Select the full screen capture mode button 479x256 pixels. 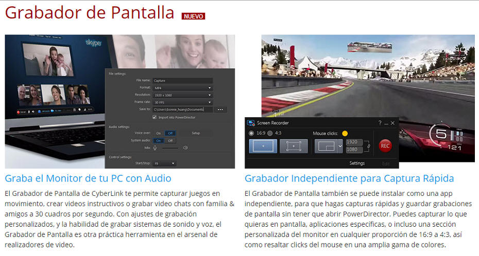[263, 147]
